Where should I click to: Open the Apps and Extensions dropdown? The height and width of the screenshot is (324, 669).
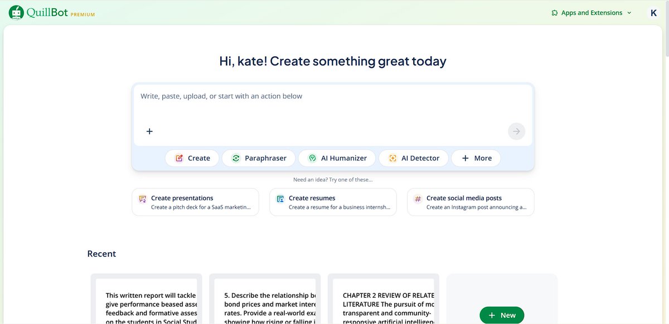click(x=591, y=13)
